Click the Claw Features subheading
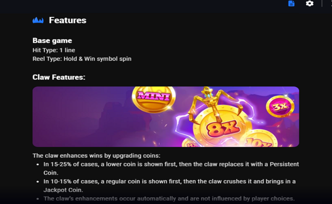The width and height of the screenshot is (332, 204). tap(59, 77)
